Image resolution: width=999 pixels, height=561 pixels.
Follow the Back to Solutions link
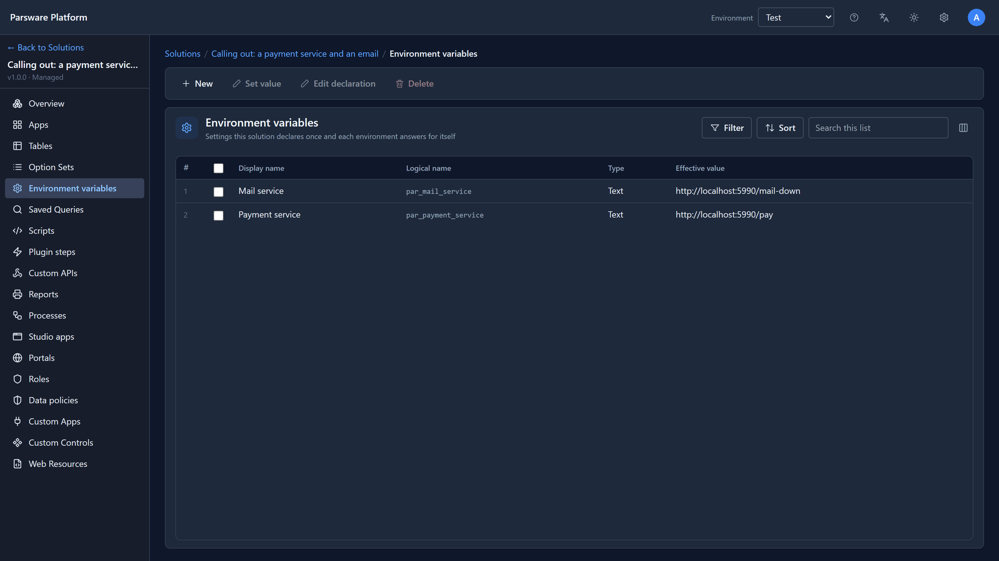coord(46,47)
